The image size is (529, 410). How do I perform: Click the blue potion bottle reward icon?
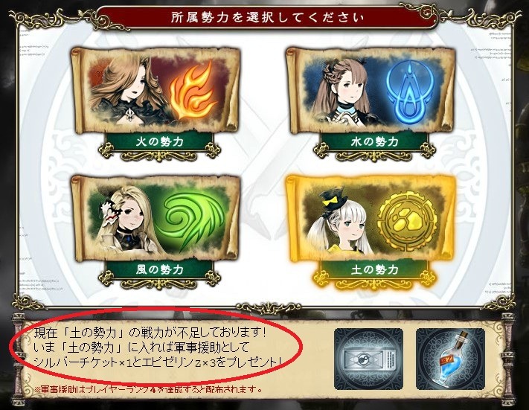click(450, 359)
